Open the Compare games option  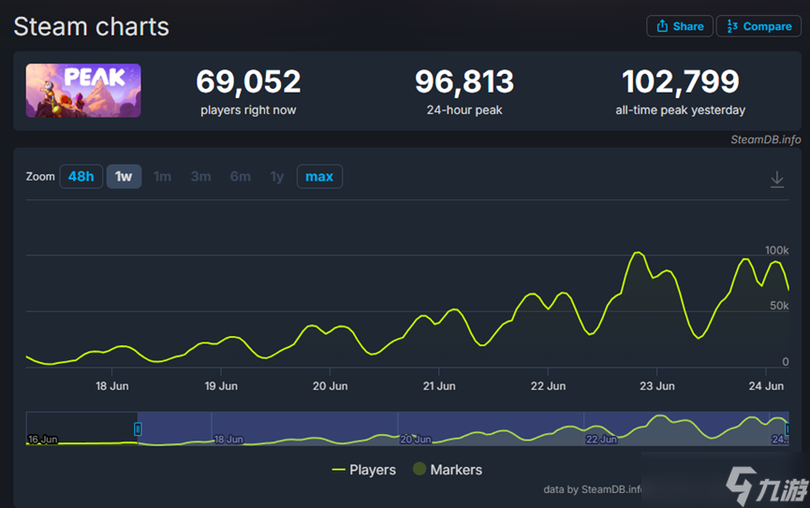758,26
